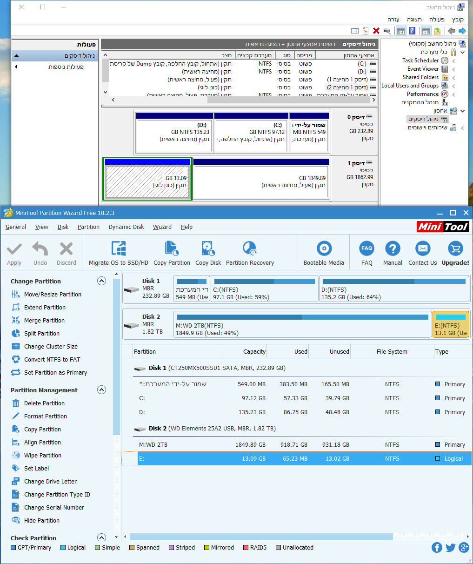Select Delete Partition trash action
Image resolution: width=473 pixels, height=564 pixels.
(x=38, y=403)
